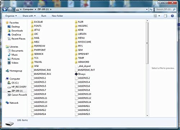Click the Burn toolbar button
This screenshot has height=130, width=180.
pos(44,16)
